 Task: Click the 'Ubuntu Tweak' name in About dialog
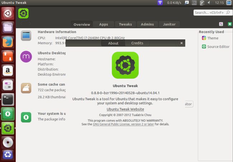(125, 86)
